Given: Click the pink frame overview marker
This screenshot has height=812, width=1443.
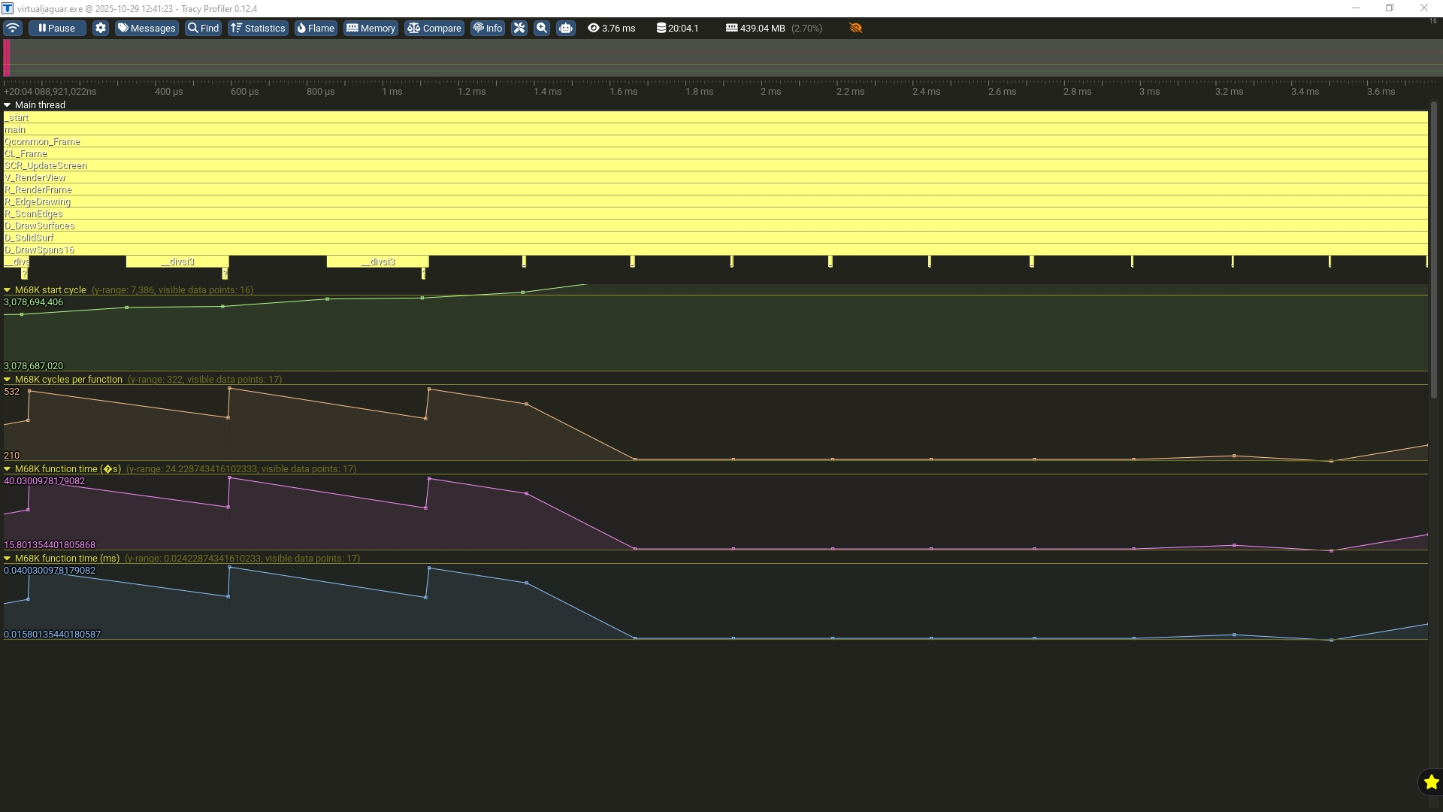Looking at the screenshot, I should (7, 58).
